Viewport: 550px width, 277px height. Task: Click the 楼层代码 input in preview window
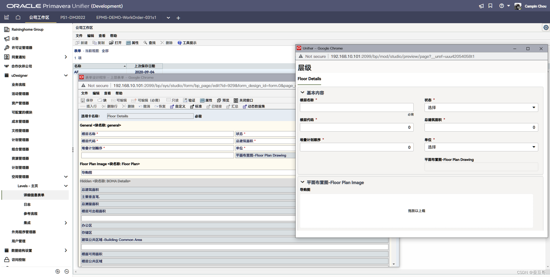(357, 127)
